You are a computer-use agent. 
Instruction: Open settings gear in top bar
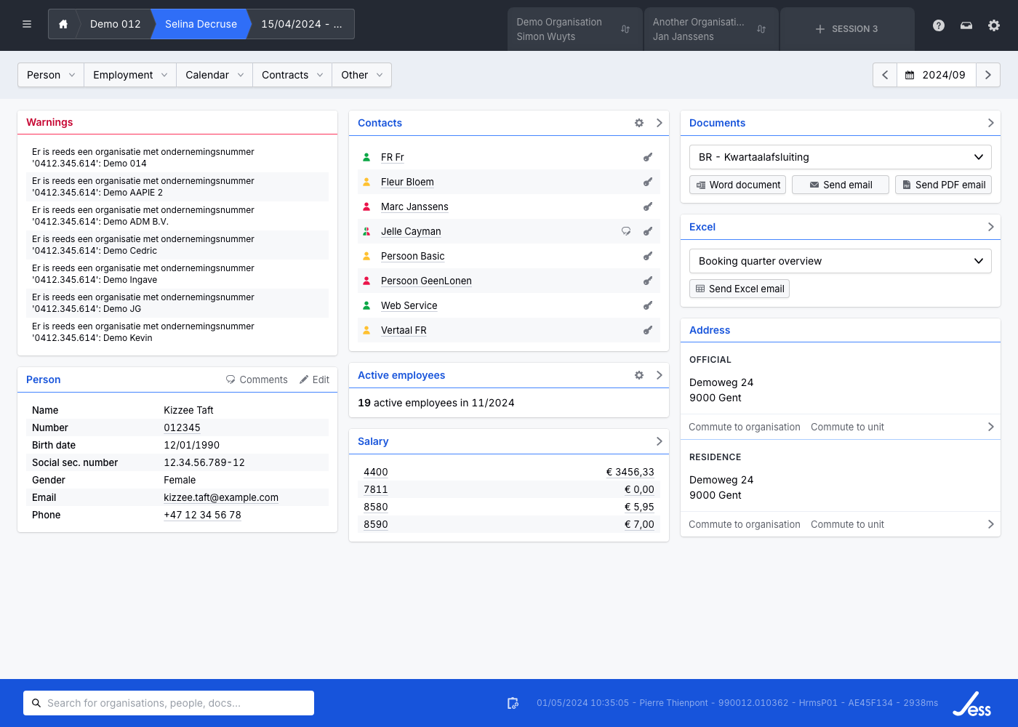point(994,25)
